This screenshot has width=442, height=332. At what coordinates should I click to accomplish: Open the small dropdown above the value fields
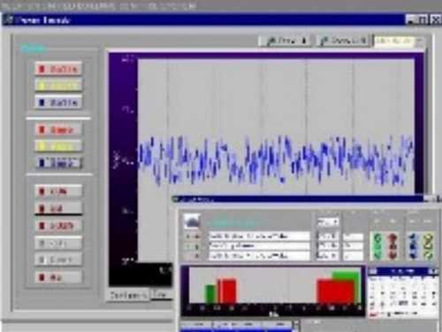point(328,222)
